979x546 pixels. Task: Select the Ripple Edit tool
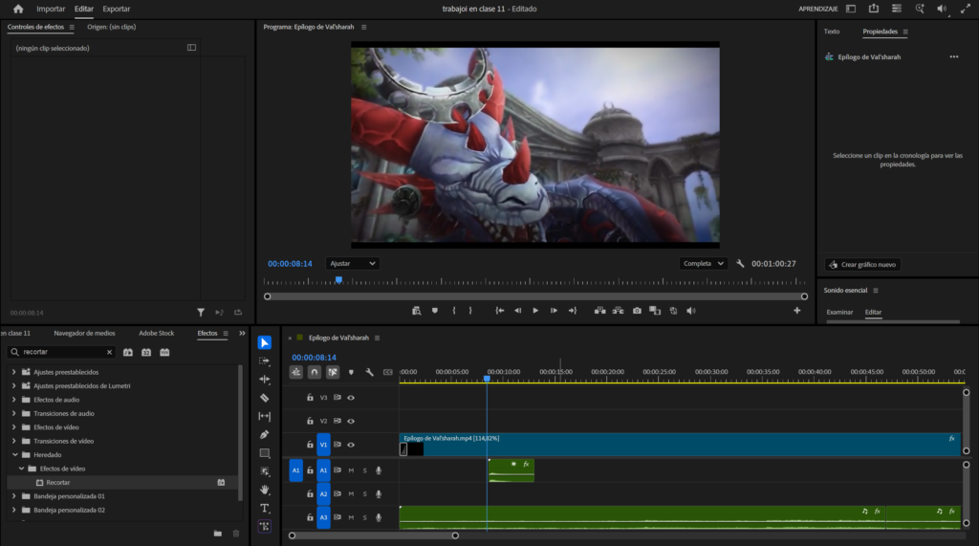click(264, 380)
